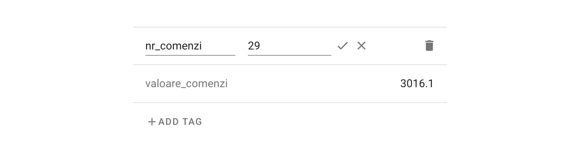The image size is (580, 161).
Task: Place cursor in the tag key input
Action: [x=190, y=46]
